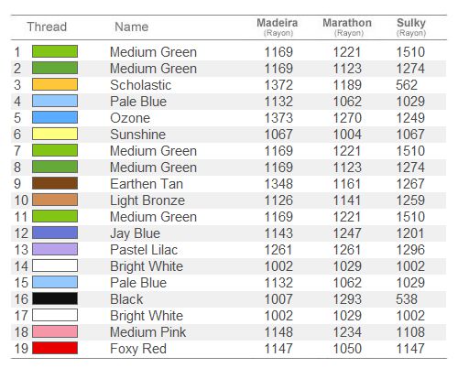Click the Thread column header
458x368 pixels.
click(x=47, y=27)
